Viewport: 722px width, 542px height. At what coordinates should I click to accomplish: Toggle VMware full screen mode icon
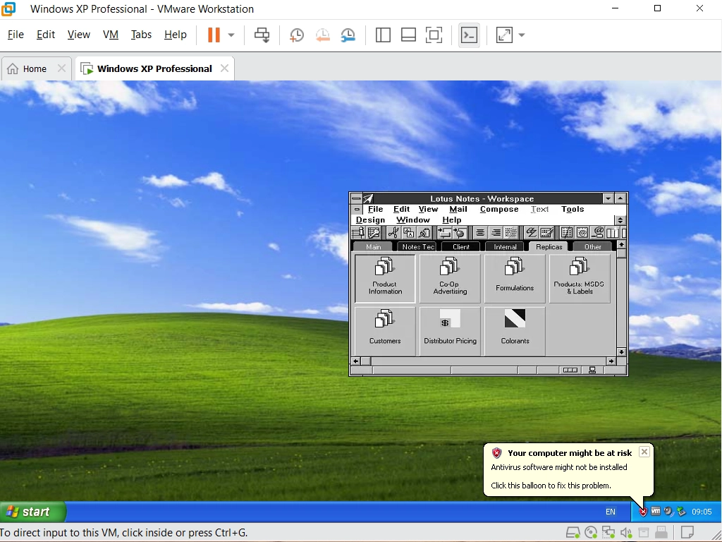click(434, 35)
